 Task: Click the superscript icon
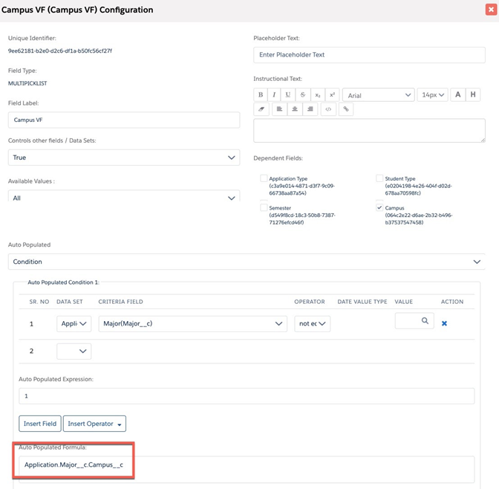coord(332,95)
